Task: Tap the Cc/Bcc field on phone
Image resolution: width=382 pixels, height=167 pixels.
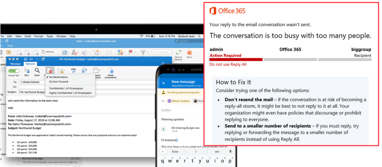Action: pos(166,110)
